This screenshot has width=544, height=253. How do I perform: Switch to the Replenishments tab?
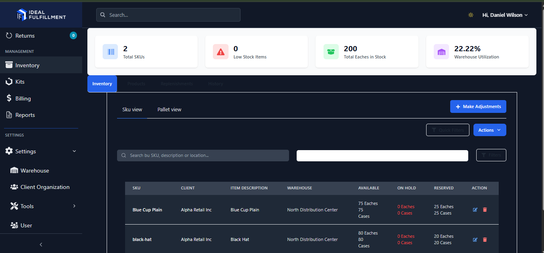[177, 84]
